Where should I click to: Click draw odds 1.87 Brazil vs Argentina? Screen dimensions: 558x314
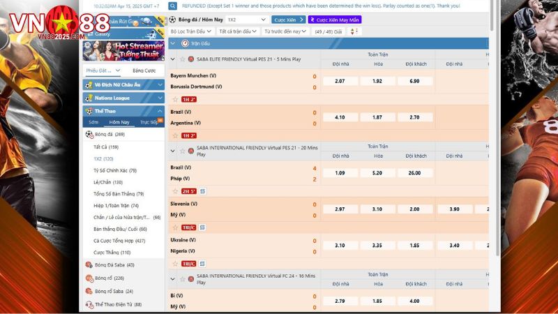[x=377, y=117]
